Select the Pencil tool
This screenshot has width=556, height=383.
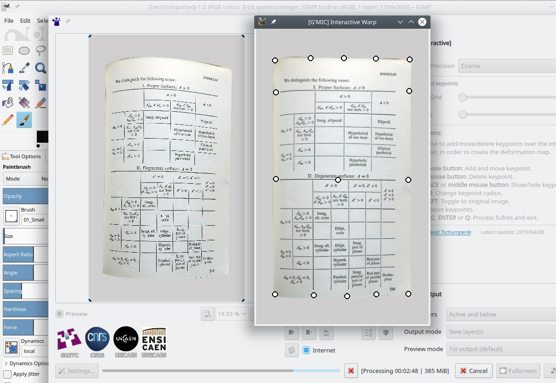coord(8,120)
